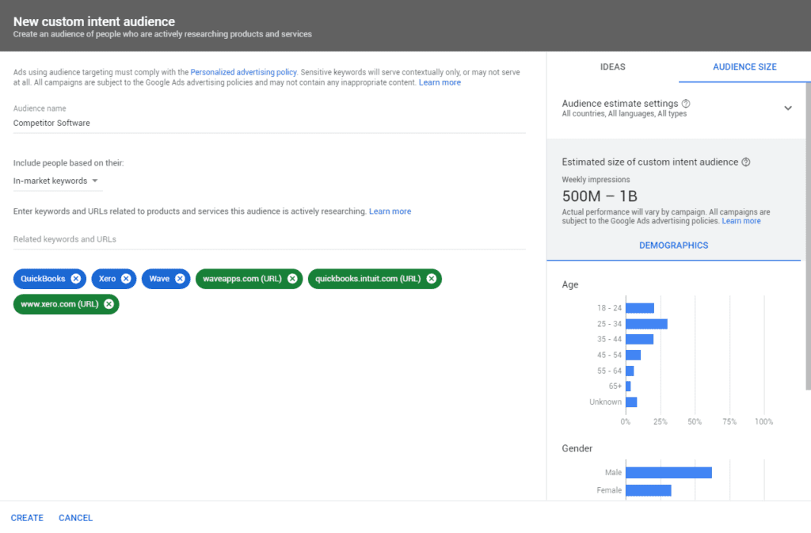The height and width of the screenshot is (533, 811).
Task: Click the Male gender bar
Action: tap(668, 473)
